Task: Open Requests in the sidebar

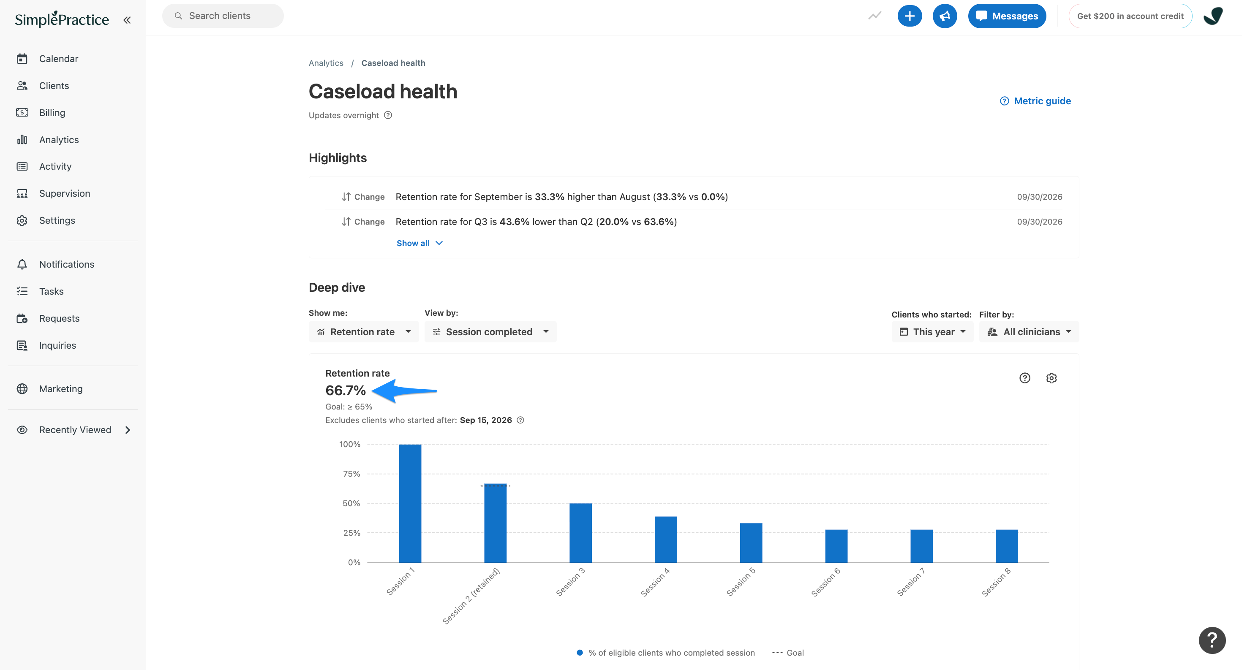Action: click(x=59, y=318)
